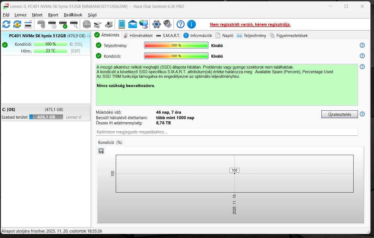The image size is (374, 238).
Task: Click the green check icon beside Kondíció label
Action: [x=99, y=56]
